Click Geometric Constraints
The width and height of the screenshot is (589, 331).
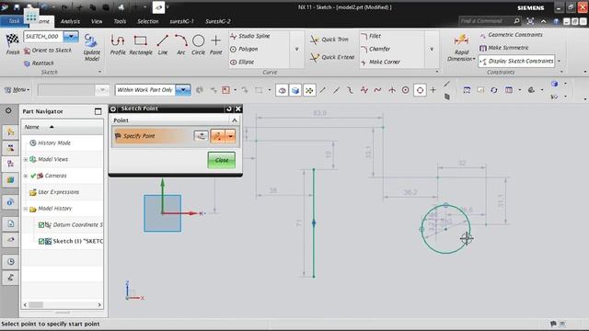pyautogui.click(x=511, y=35)
